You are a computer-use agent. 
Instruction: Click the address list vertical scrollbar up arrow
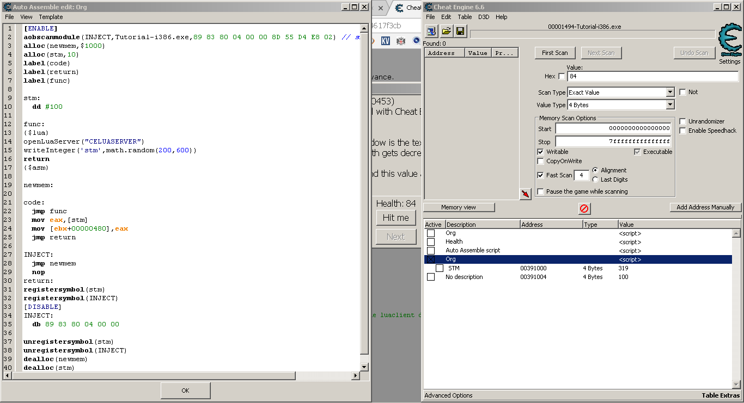pyautogui.click(x=736, y=233)
